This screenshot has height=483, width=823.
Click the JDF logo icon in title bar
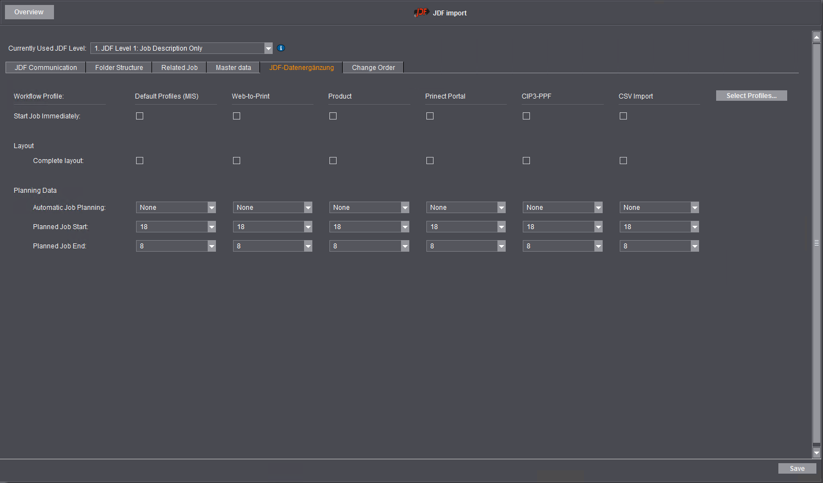coord(421,13)
